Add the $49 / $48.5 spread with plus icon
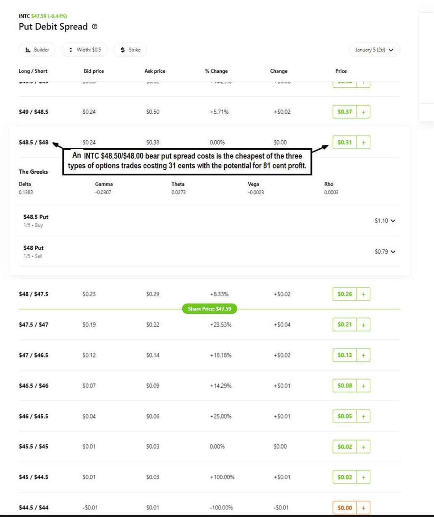Viewport: 434px width, 517px height. [x=363, y=112]
